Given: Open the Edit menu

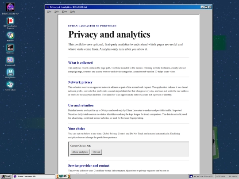Looking at the screenshot, I should click(57, 11).
